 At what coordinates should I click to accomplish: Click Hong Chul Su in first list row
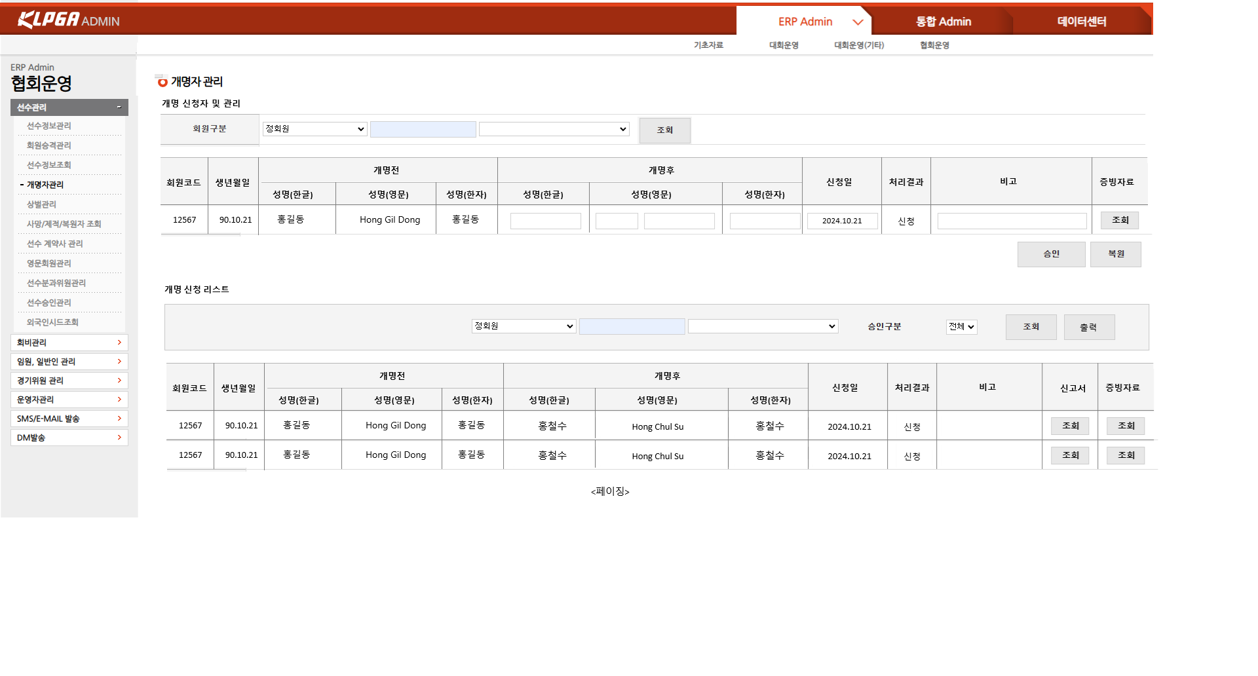[658, 427]
